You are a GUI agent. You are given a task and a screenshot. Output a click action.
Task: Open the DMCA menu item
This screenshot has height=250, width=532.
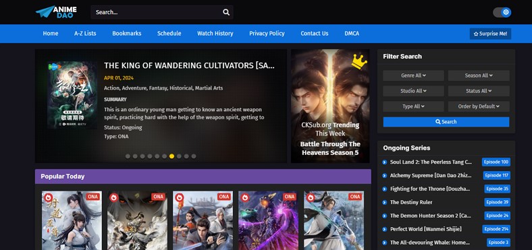click(352, 34)
